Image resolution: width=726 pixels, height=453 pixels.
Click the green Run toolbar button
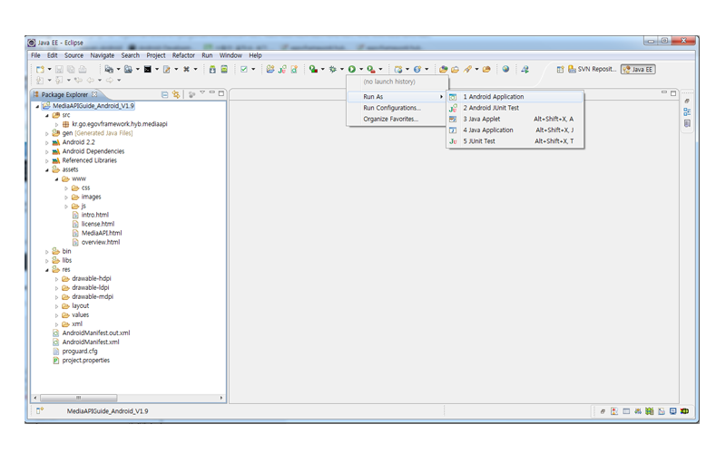pos(351,69)
